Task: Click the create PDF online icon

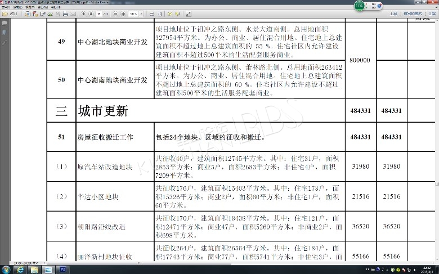Action: (x=28, y=14)
